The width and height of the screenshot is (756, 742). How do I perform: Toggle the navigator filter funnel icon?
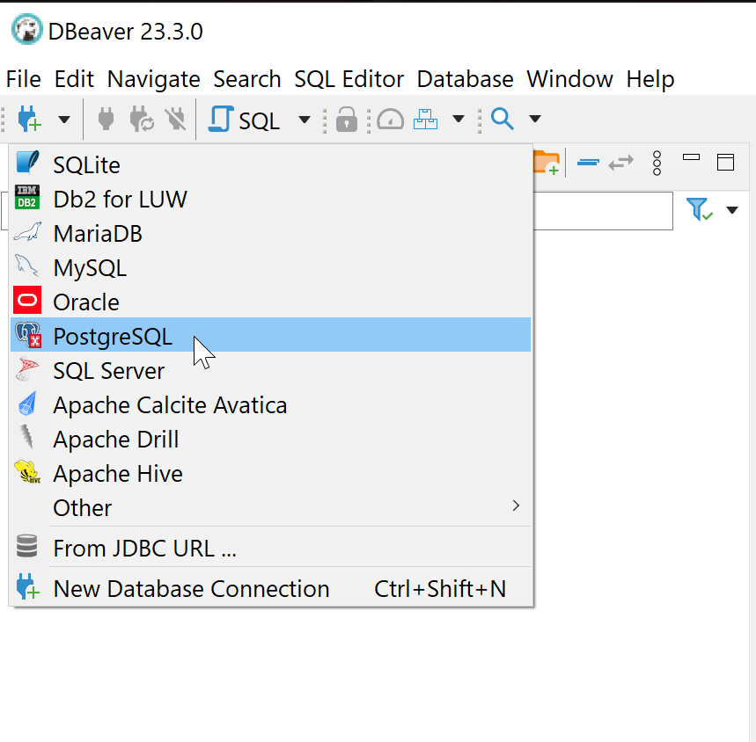pyautogui.click(x=700, y=210)
